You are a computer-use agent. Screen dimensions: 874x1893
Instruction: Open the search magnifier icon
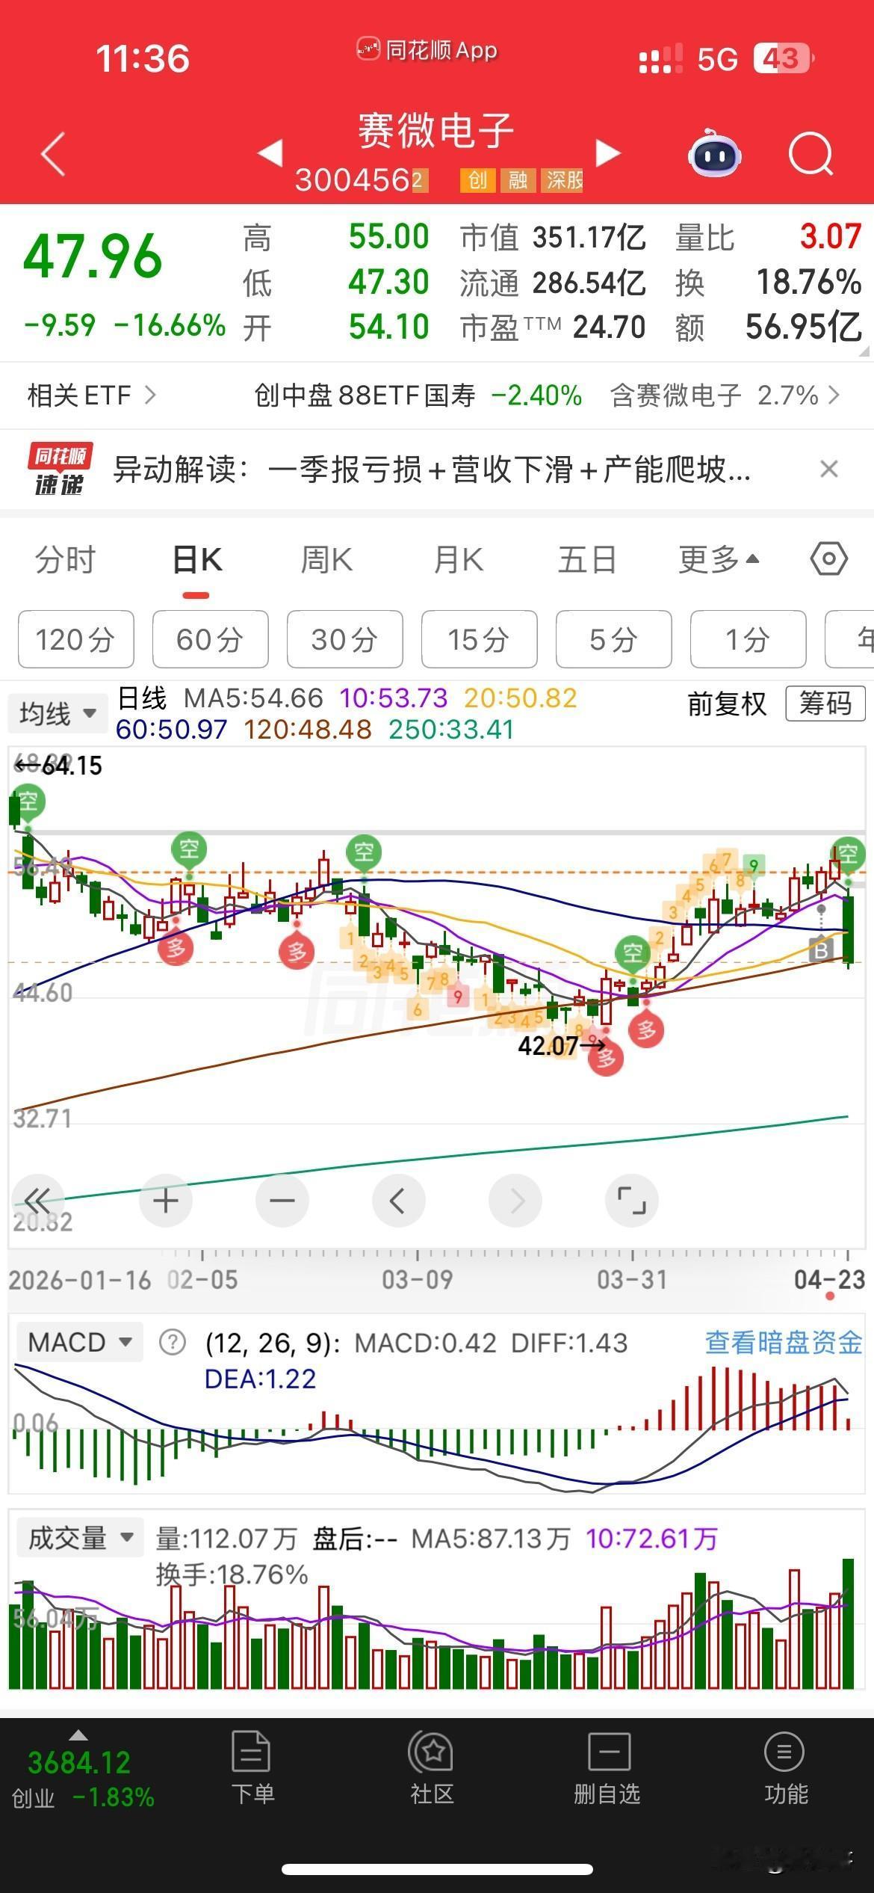tap(811, 154)
